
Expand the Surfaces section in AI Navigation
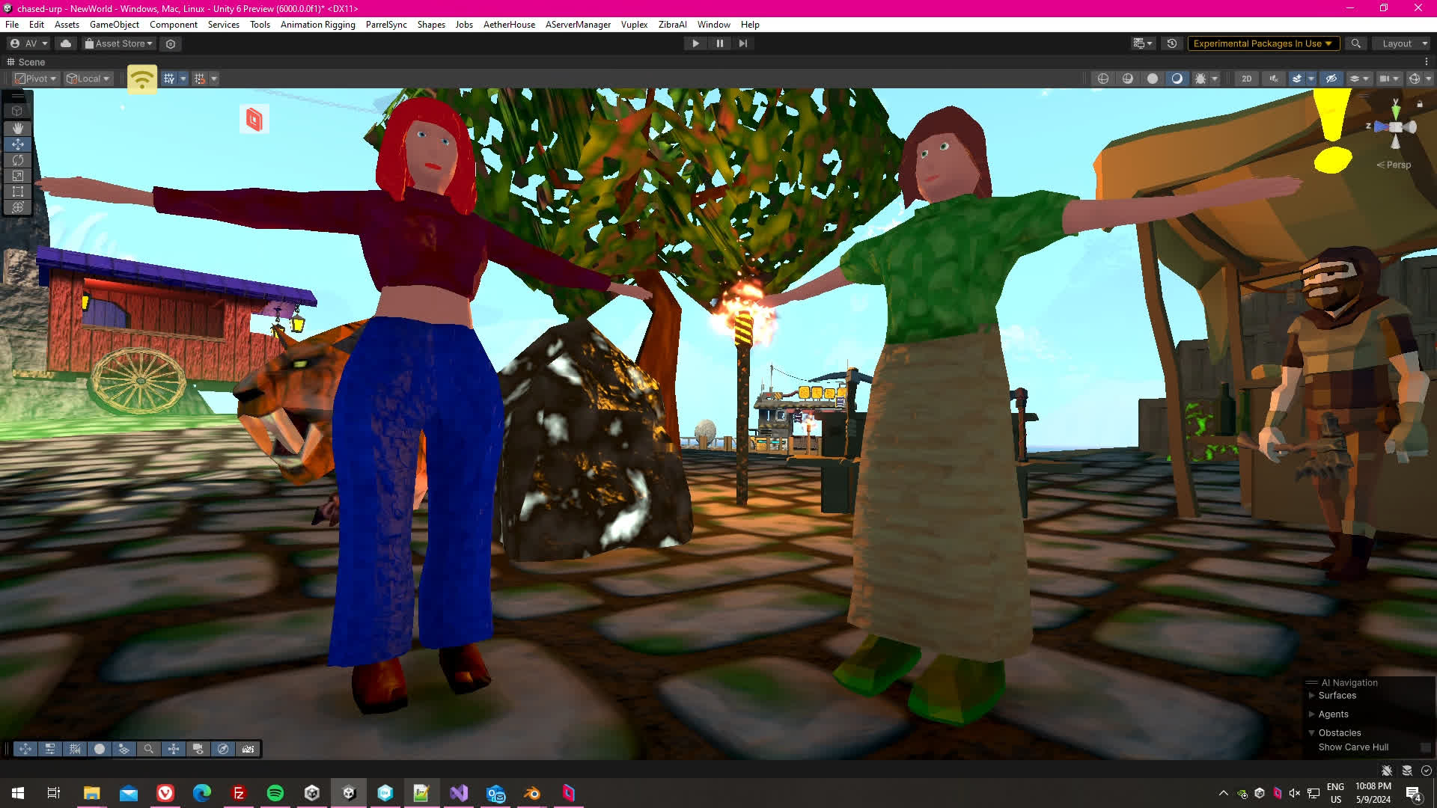coord(1311,696)
